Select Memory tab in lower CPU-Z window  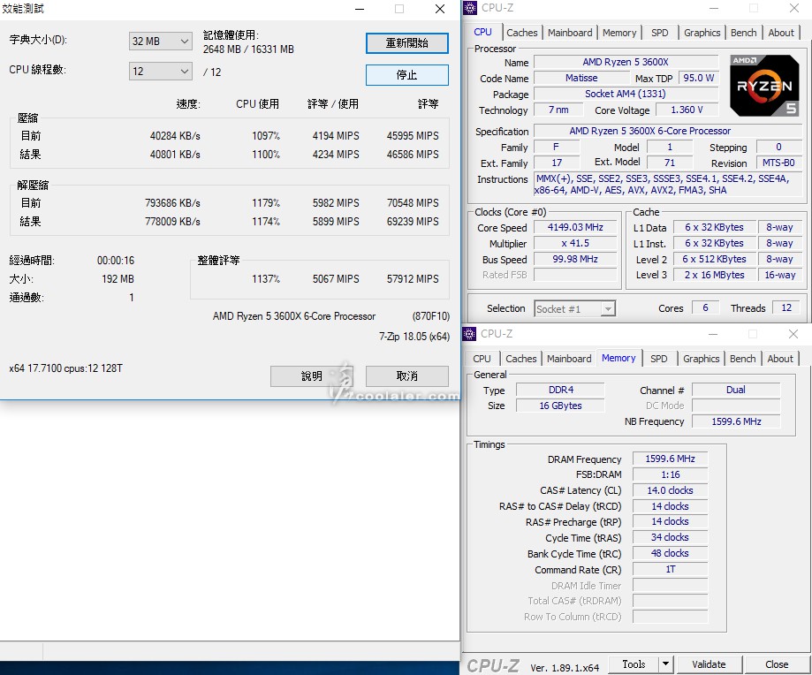click(x=618, y=358)
